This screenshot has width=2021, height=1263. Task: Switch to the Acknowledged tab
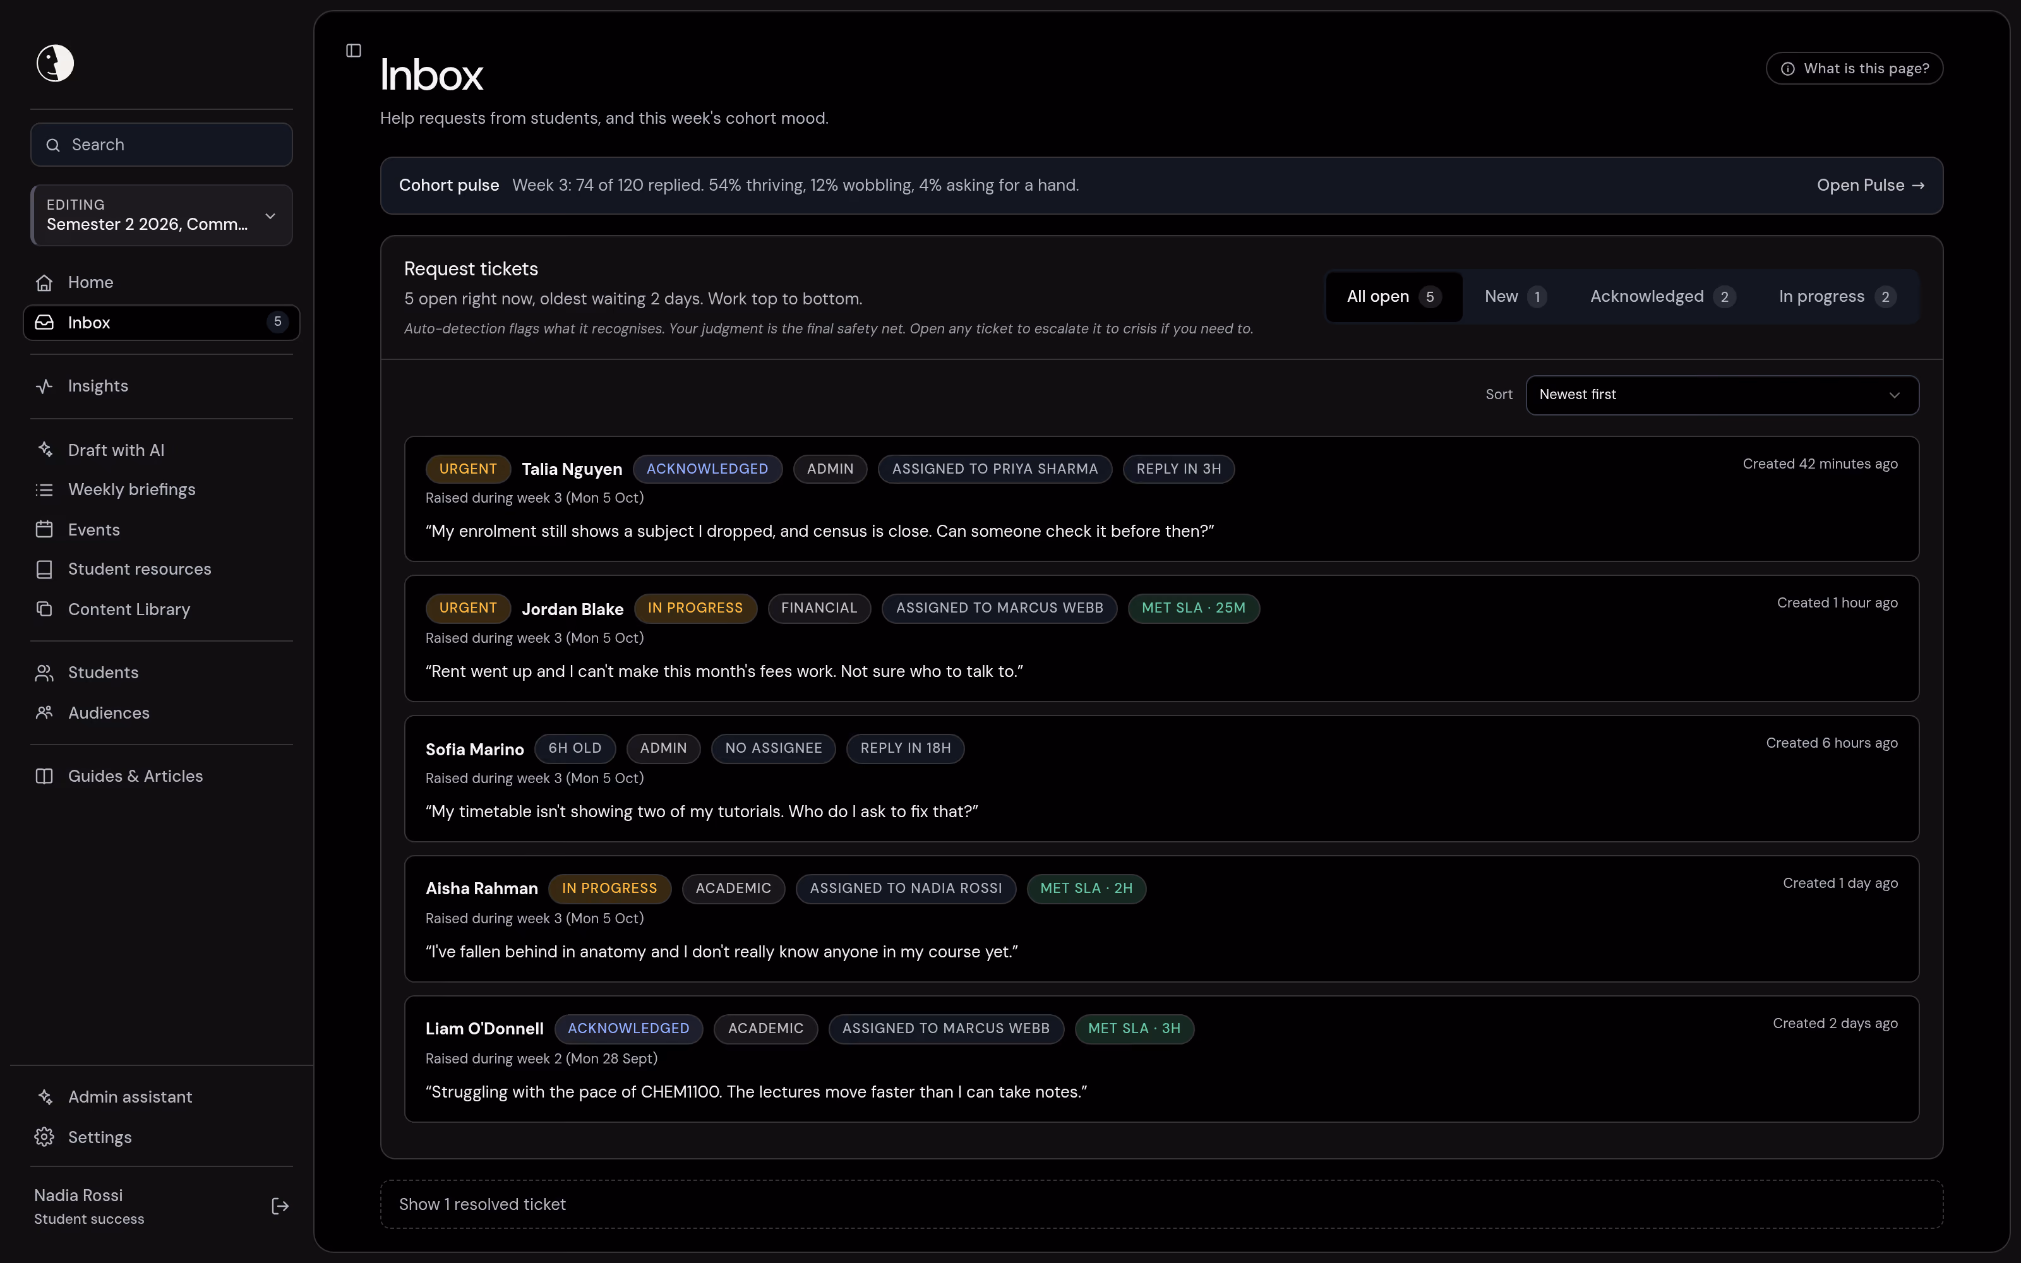1662,297
